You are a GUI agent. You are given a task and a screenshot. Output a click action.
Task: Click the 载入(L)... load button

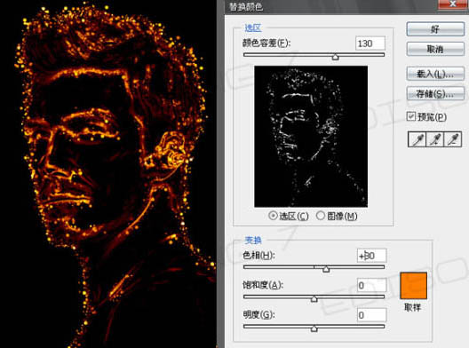(x=435, y=74)
